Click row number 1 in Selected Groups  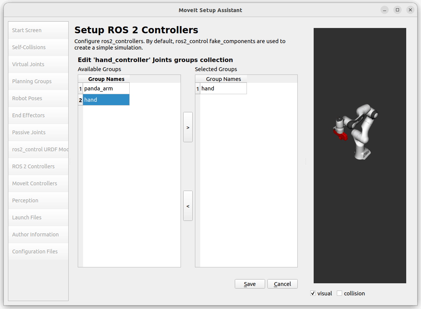tap(198, 89)
